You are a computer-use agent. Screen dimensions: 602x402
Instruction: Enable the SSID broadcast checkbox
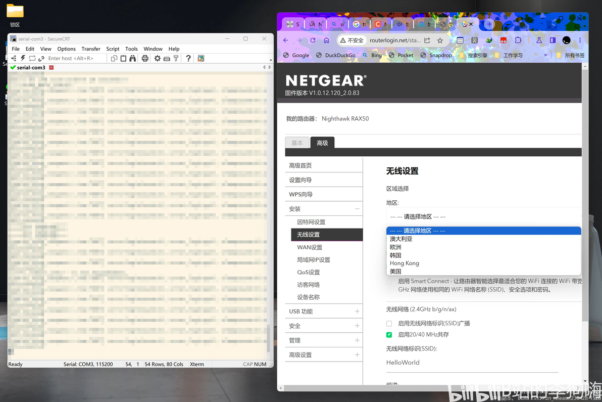tap(389, 324)
